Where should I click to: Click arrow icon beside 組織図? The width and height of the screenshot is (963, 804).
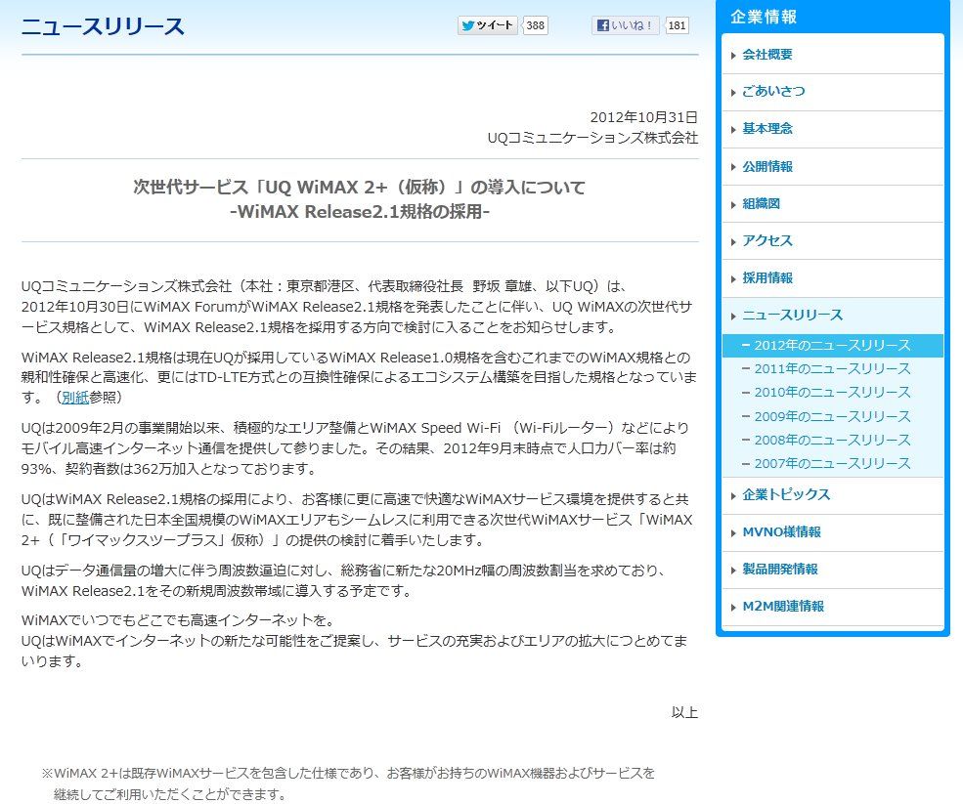tap(733, 205)
